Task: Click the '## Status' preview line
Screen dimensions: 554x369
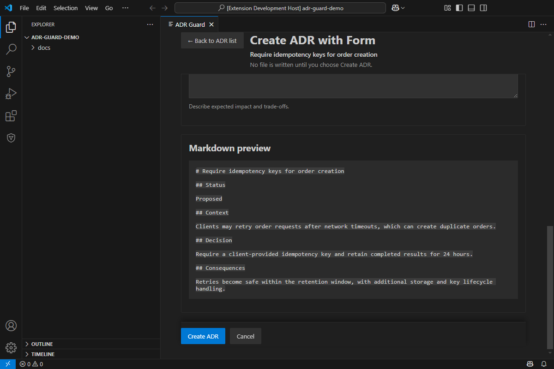Action: click(x=211, y=185)
